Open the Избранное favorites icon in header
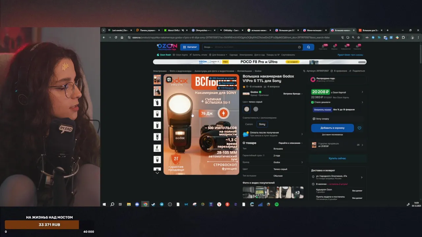 tap(346, 47)
